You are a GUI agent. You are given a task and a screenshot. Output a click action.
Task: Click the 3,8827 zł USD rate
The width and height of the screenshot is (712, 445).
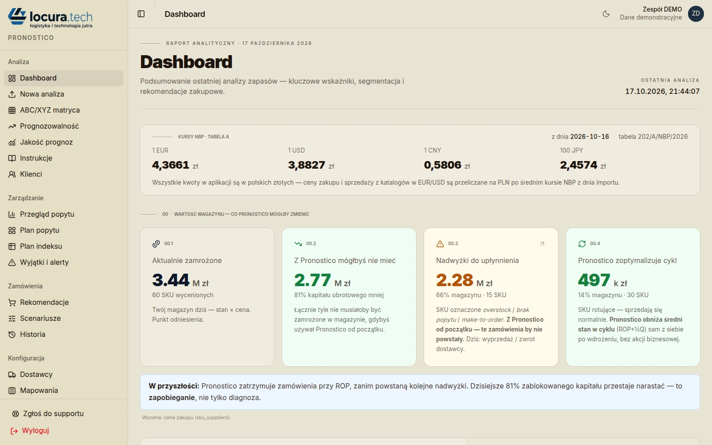pyautogui.click(x=311, y=165)
